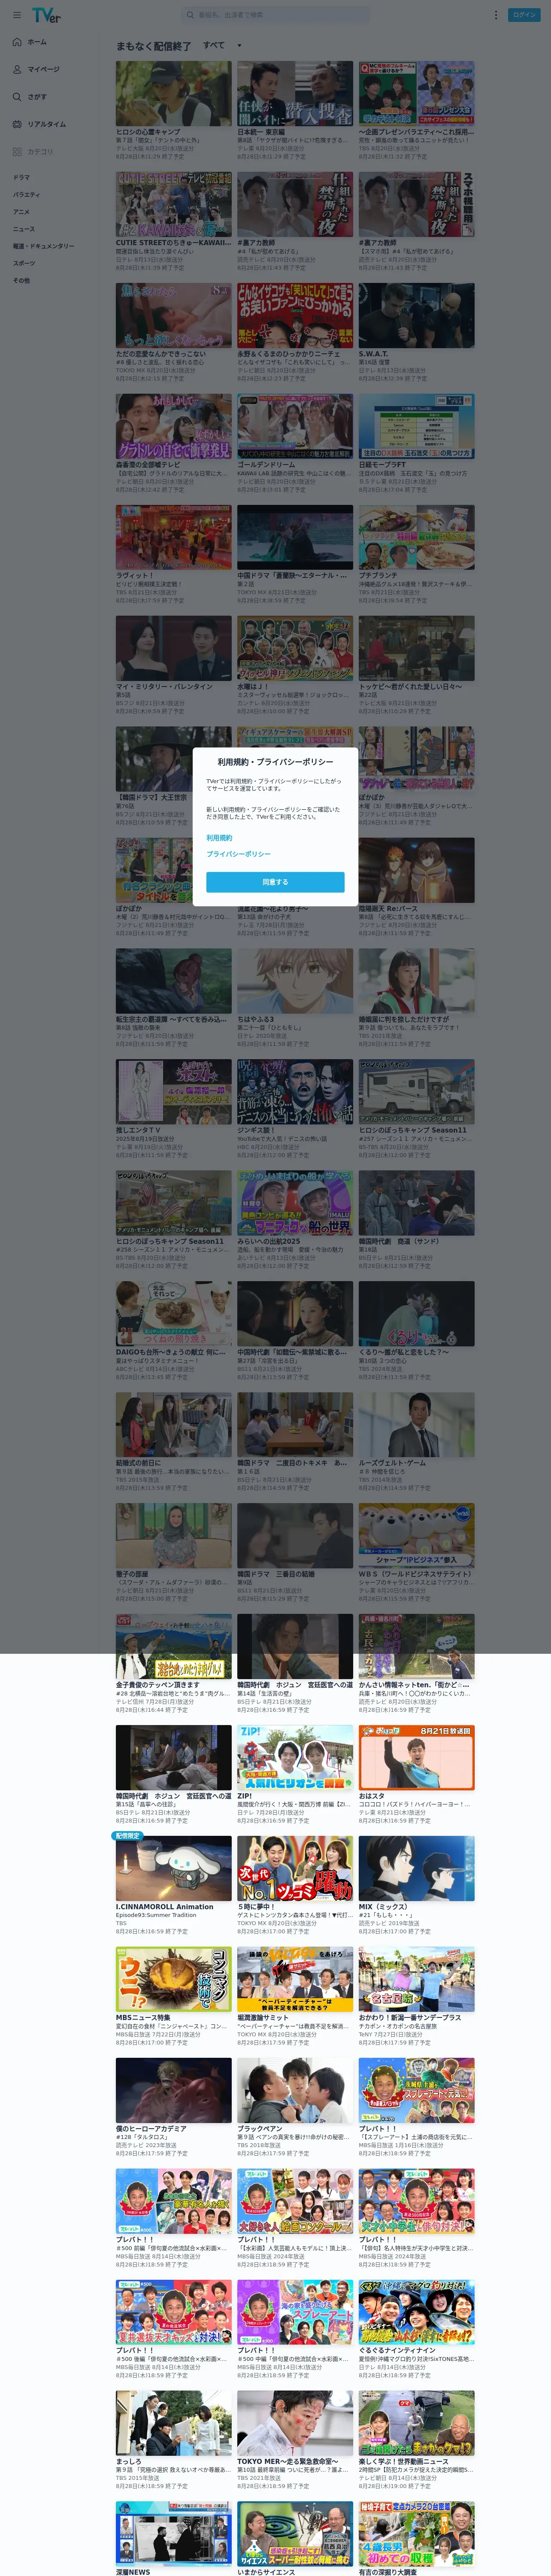The image size is (551, 2576).
Task: Click the home icon in sidebar
Action: point(17,42)
